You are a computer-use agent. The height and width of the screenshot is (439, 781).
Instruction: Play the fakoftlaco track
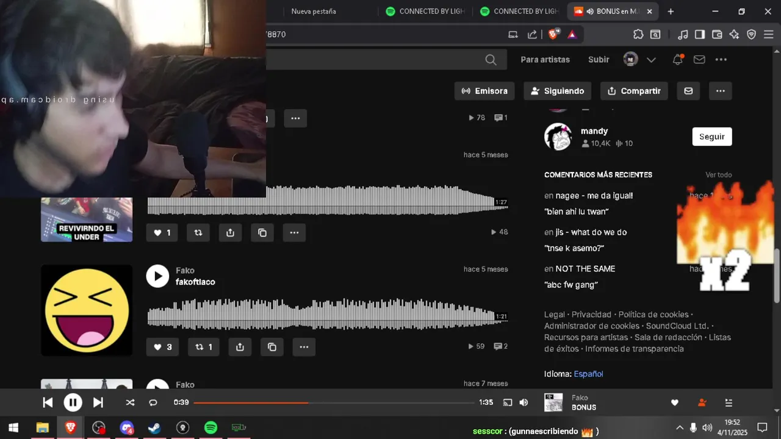coord(157,276)
